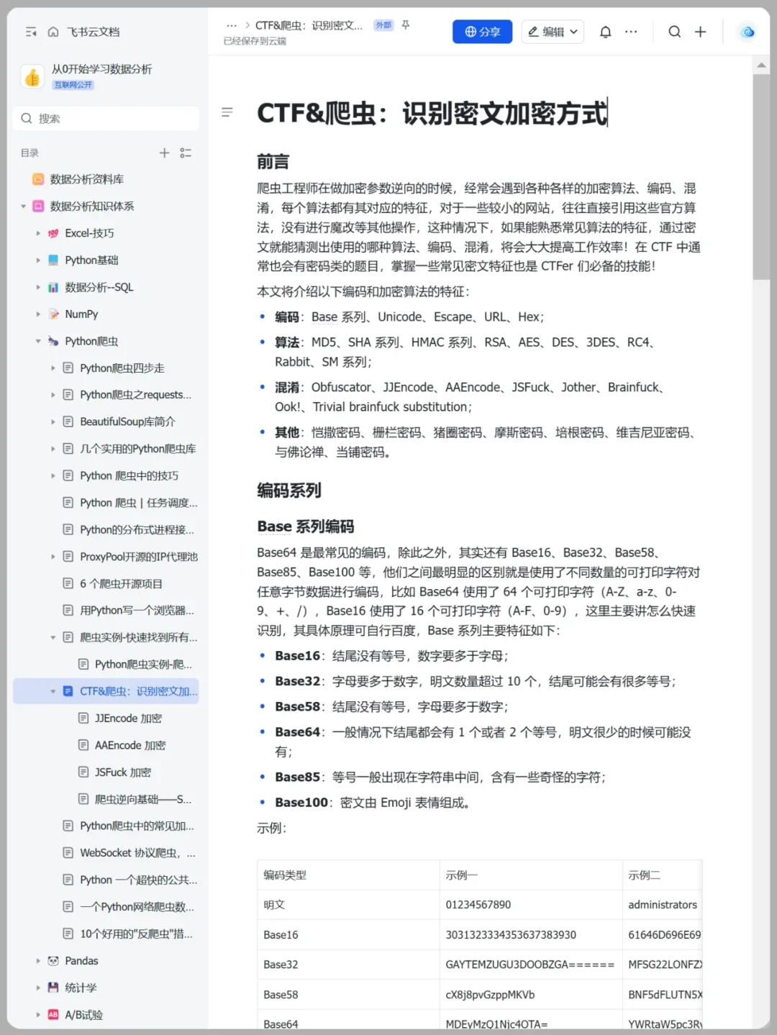Image resolution: width=777 pixels, height=1035 pixels.
Task: Open the directory settings list icon
Action: pos(186,152)
